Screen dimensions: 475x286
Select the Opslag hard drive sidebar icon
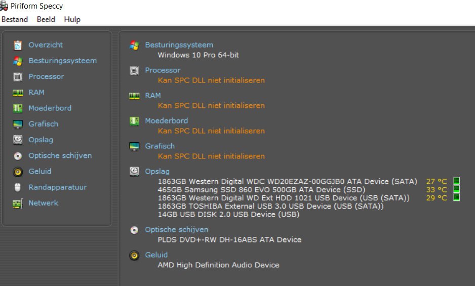coord(18,140)
